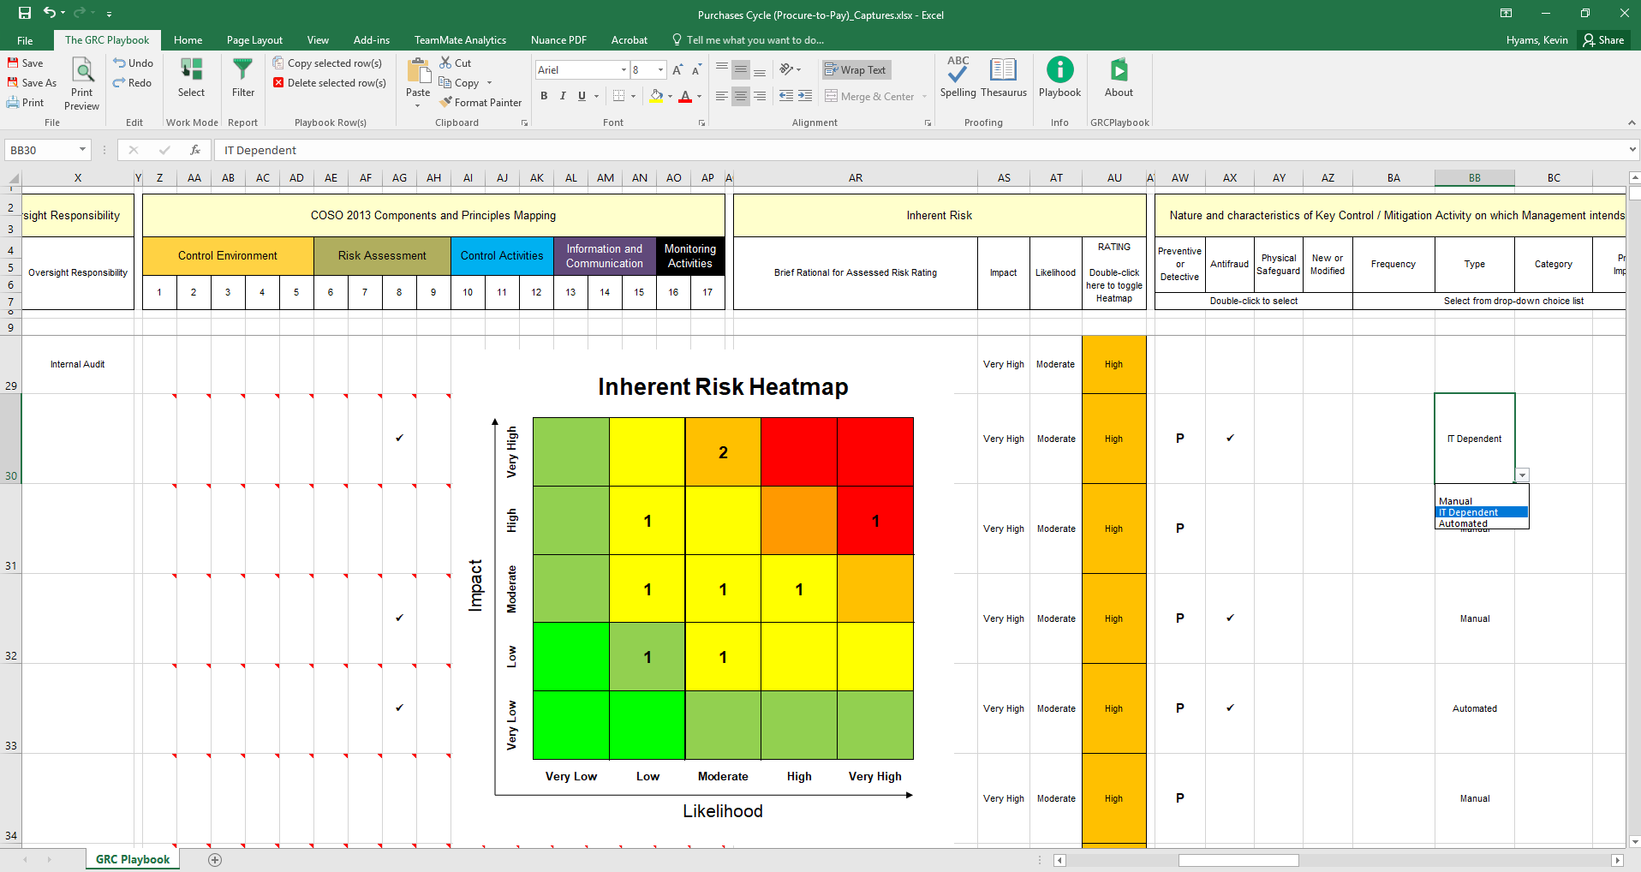1641x872 pixels.
Task: Click Delete selected row(s)
Action: point(330,82)
